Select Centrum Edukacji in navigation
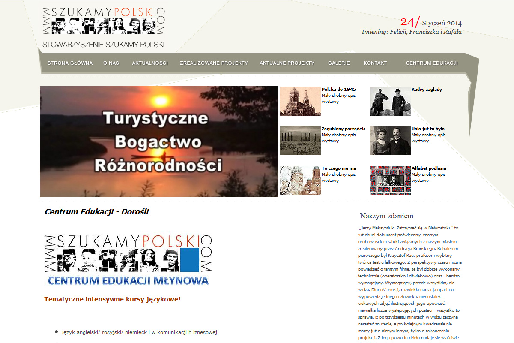 (x=431, y=63)
